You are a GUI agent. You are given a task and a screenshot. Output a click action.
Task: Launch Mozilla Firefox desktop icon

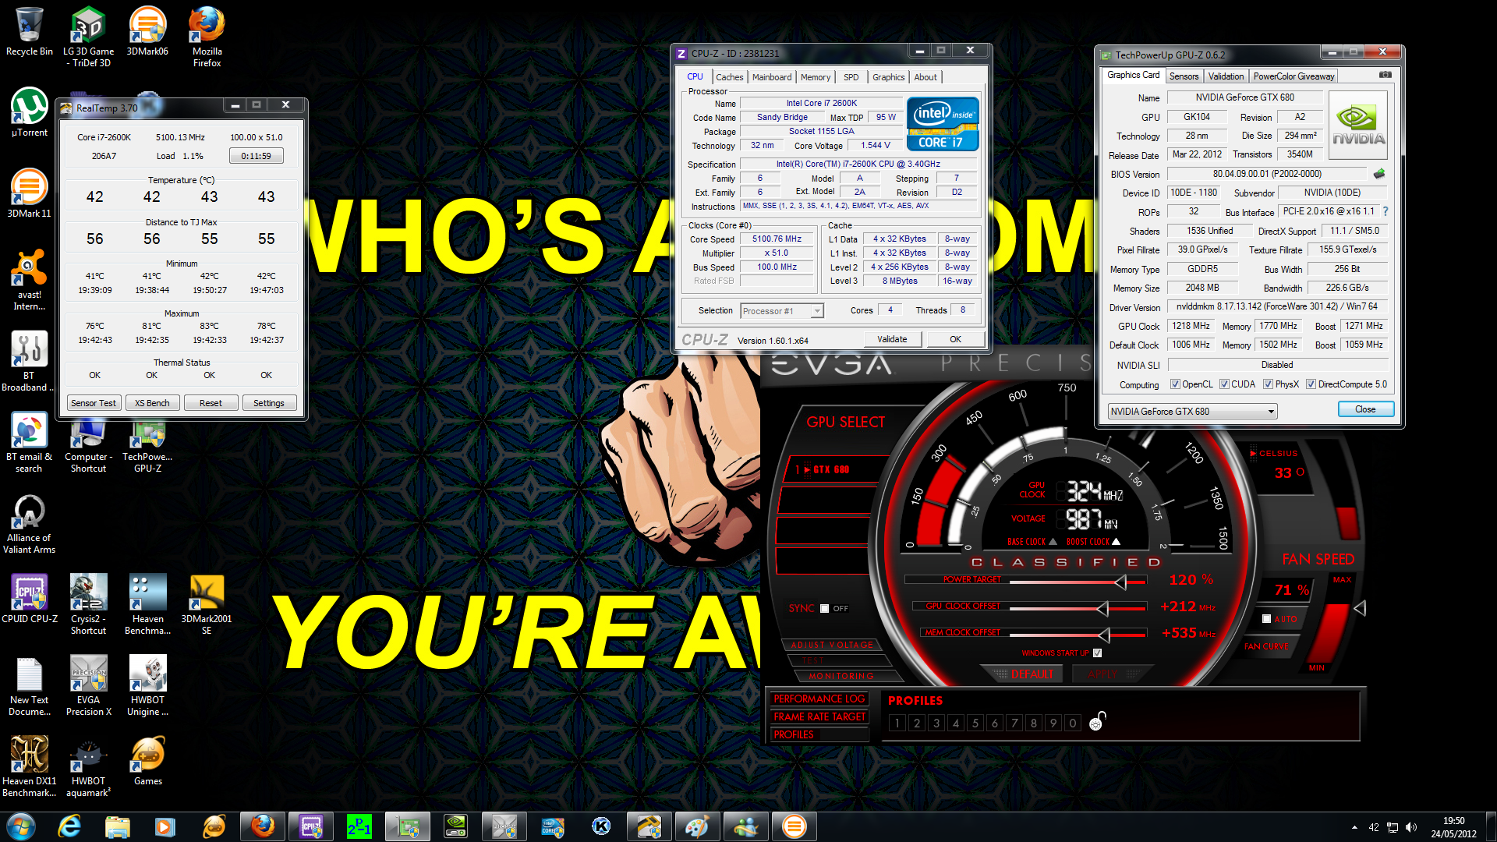tap(207, 36)
